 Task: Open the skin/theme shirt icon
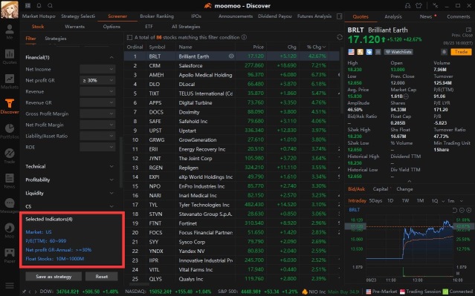(419, 6)
